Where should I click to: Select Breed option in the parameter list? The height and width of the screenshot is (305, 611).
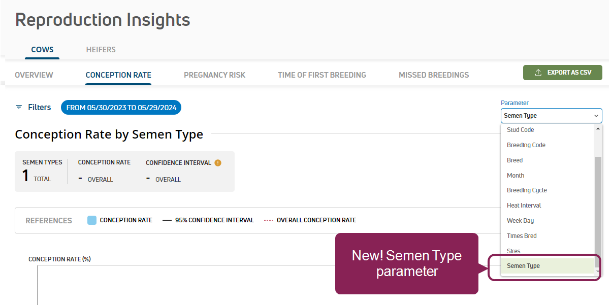514,160
